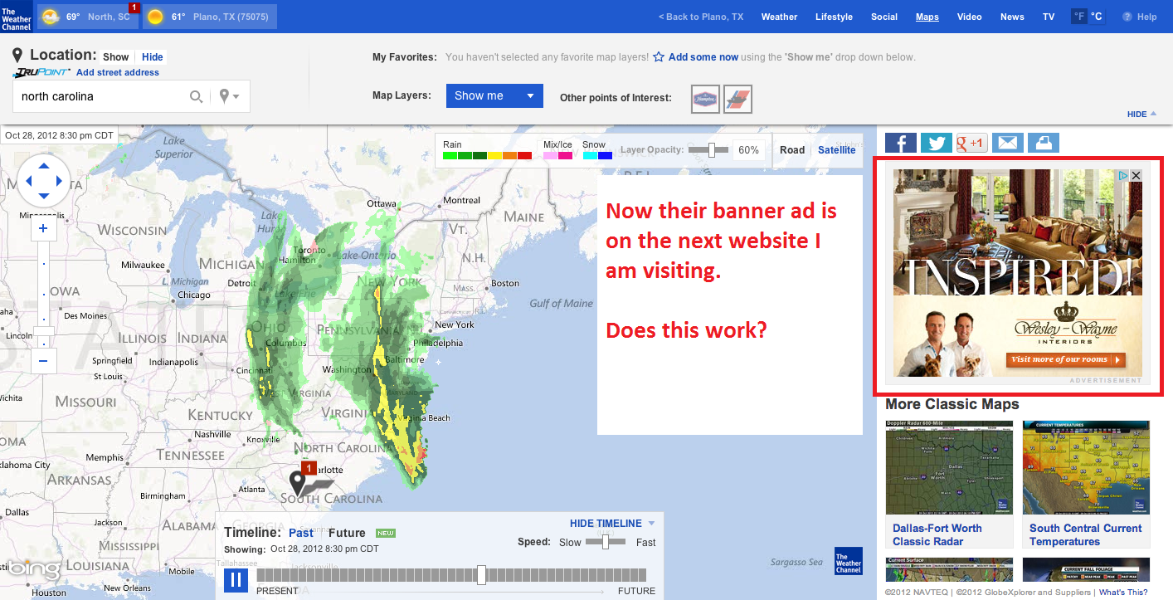Open North, SC weather tile
This screenshot has height=600, width=1173.
pyautogui.click(x=88, y=17)
